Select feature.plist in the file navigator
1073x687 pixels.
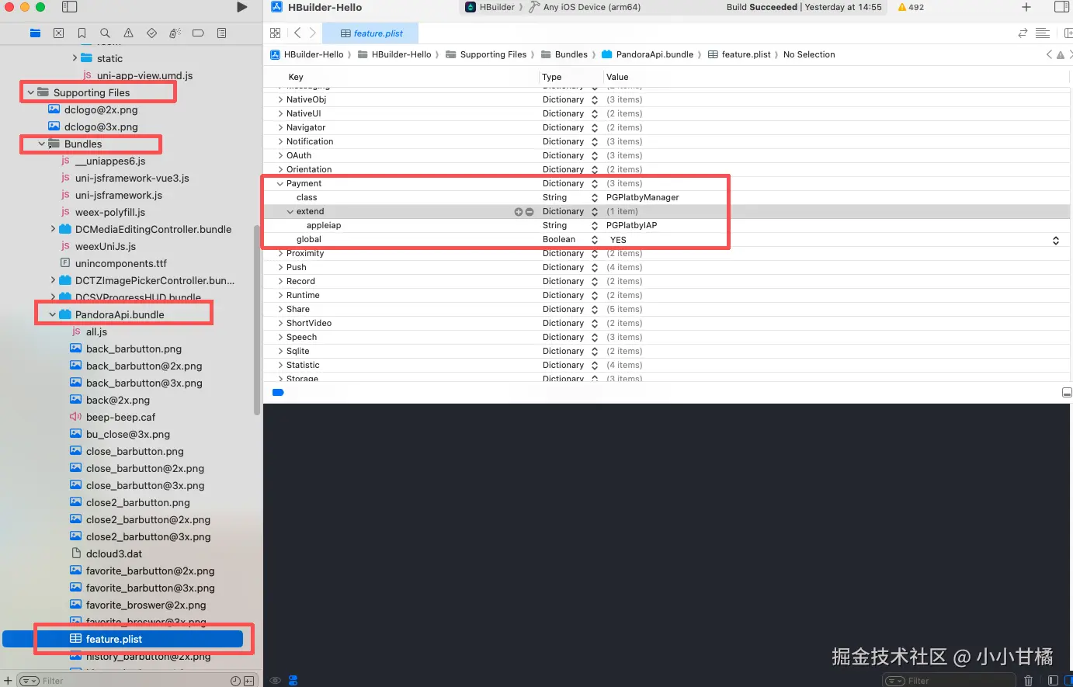click(x=123, y=639)
